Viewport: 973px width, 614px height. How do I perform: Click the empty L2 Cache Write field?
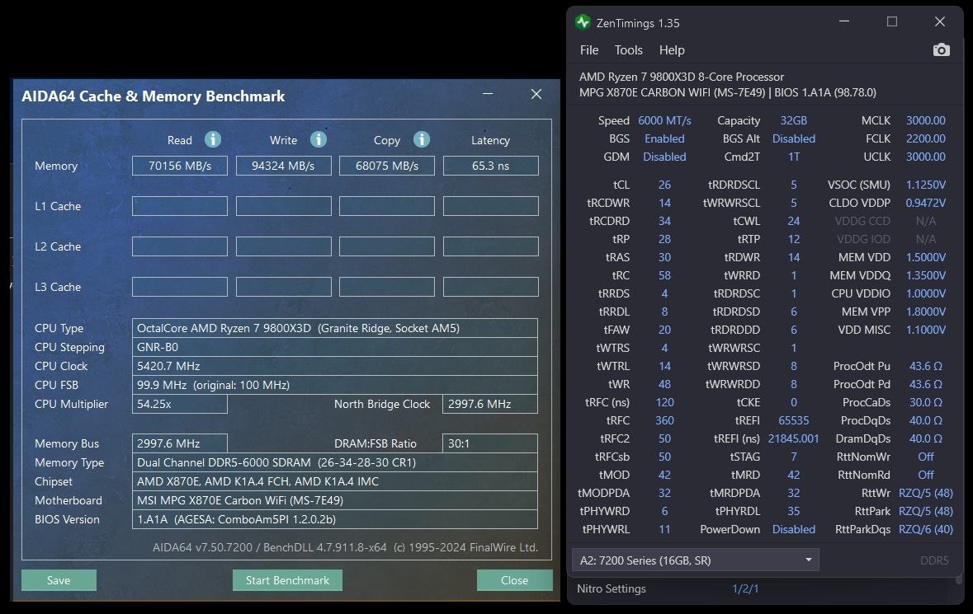(283, 246)
